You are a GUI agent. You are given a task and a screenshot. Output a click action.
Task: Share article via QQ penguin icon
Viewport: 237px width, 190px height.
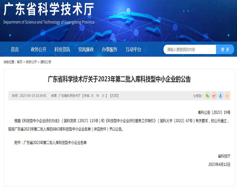point(220,96)
